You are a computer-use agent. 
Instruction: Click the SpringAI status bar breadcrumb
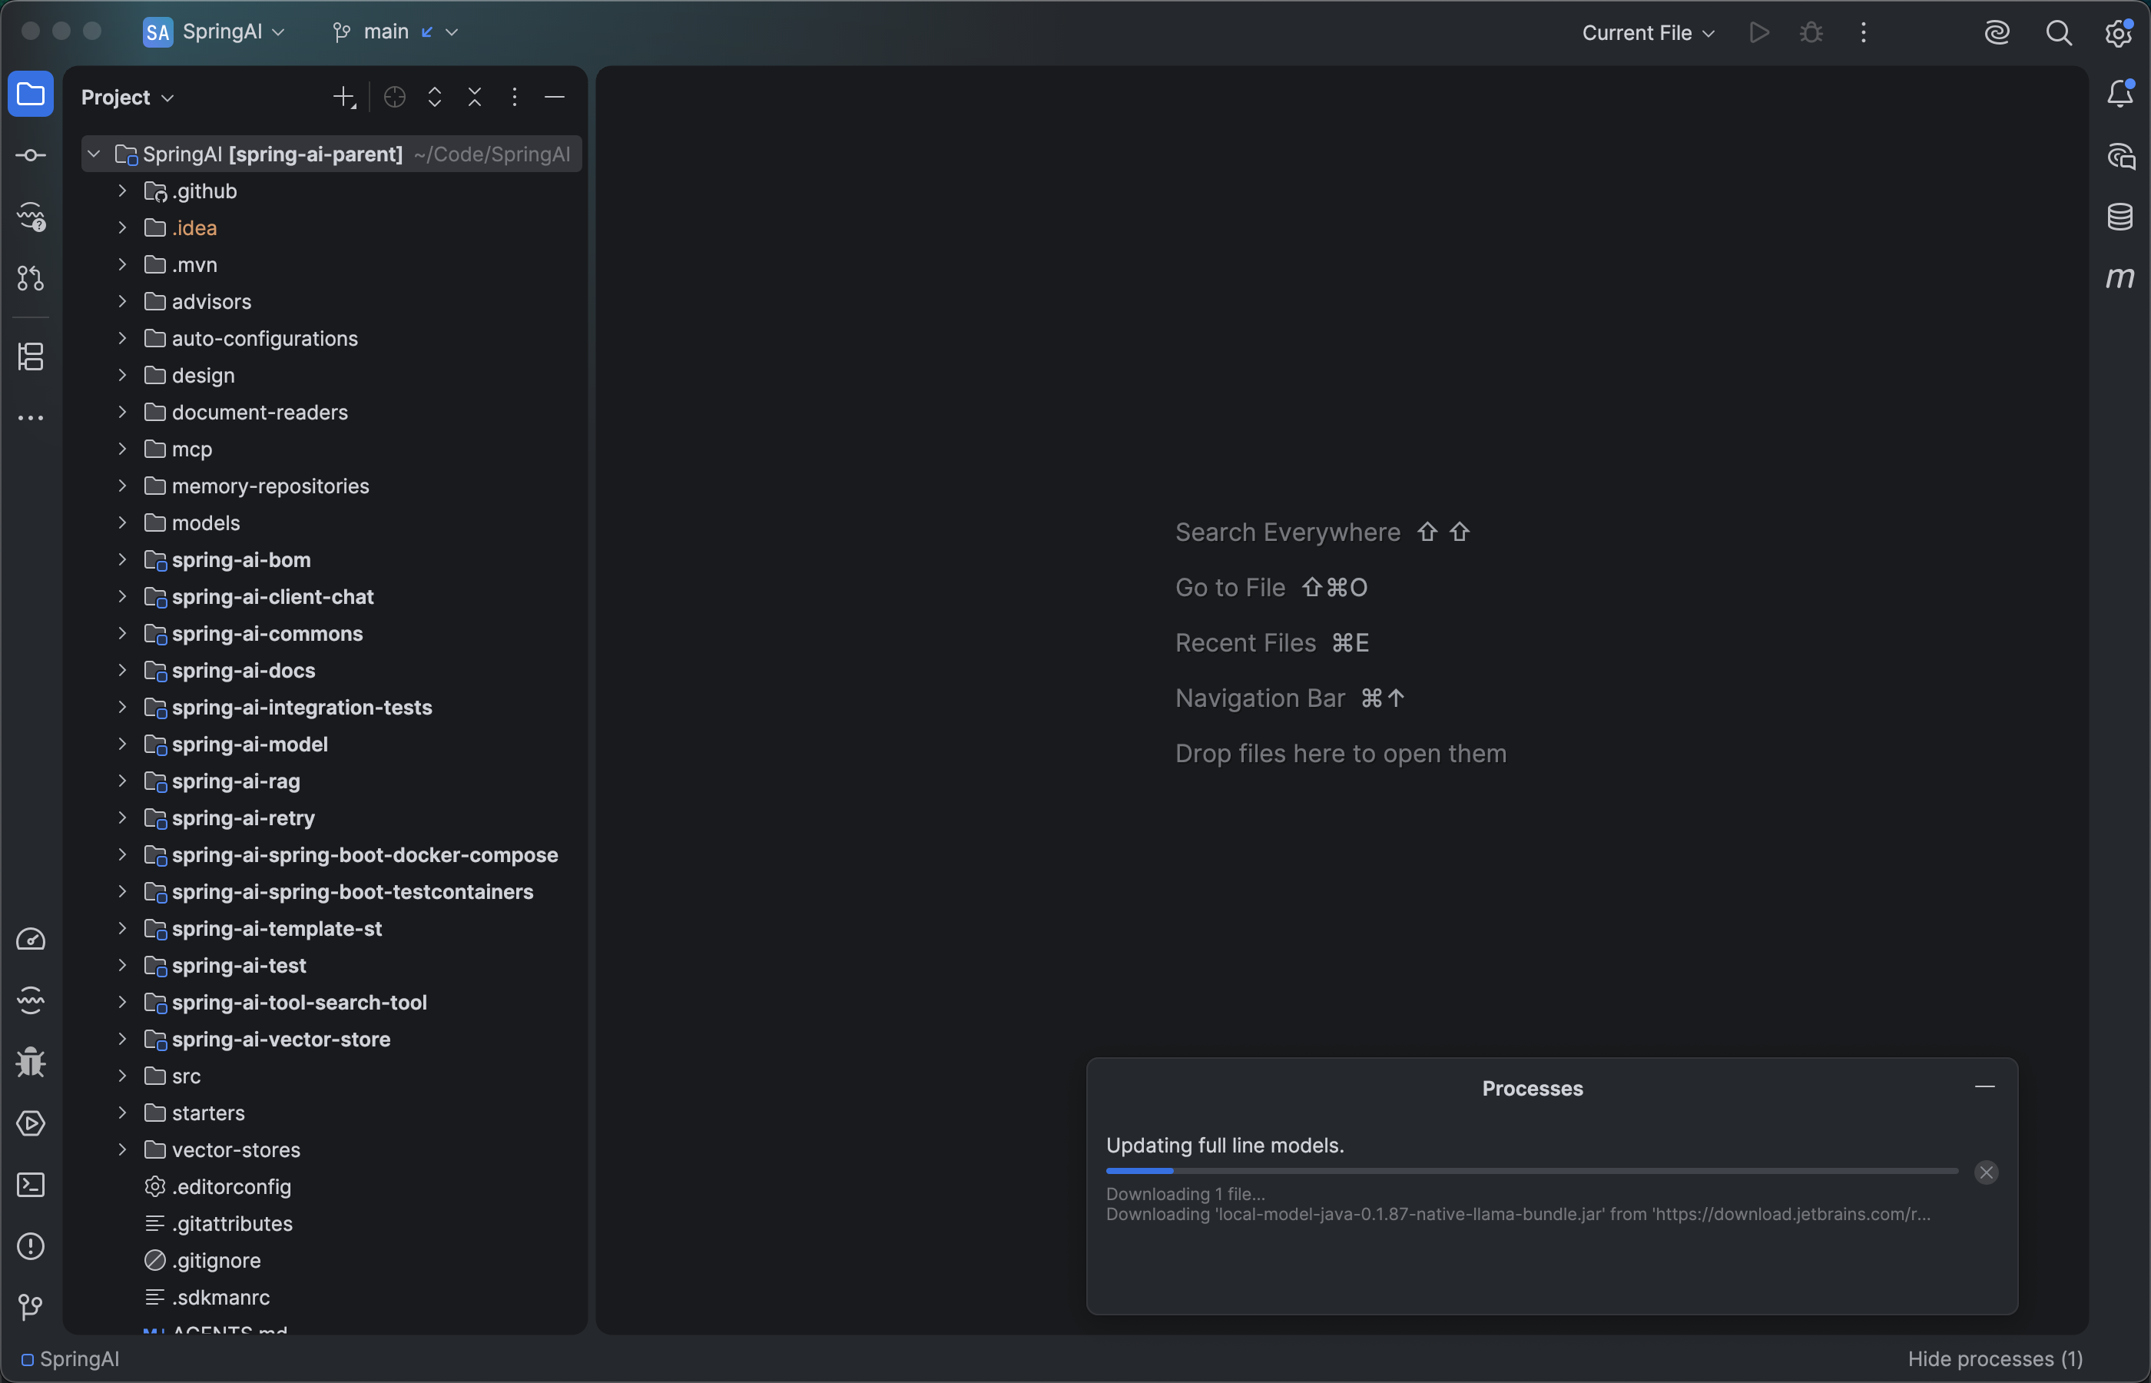[x=70, y=1358]
